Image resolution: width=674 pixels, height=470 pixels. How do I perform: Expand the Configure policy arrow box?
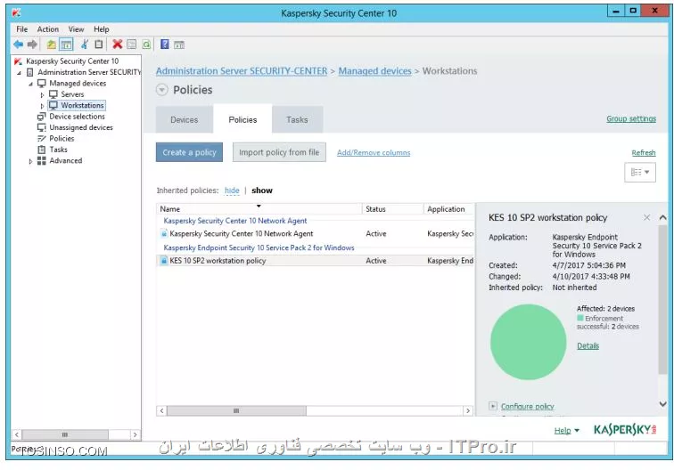(x=493, y=406)
